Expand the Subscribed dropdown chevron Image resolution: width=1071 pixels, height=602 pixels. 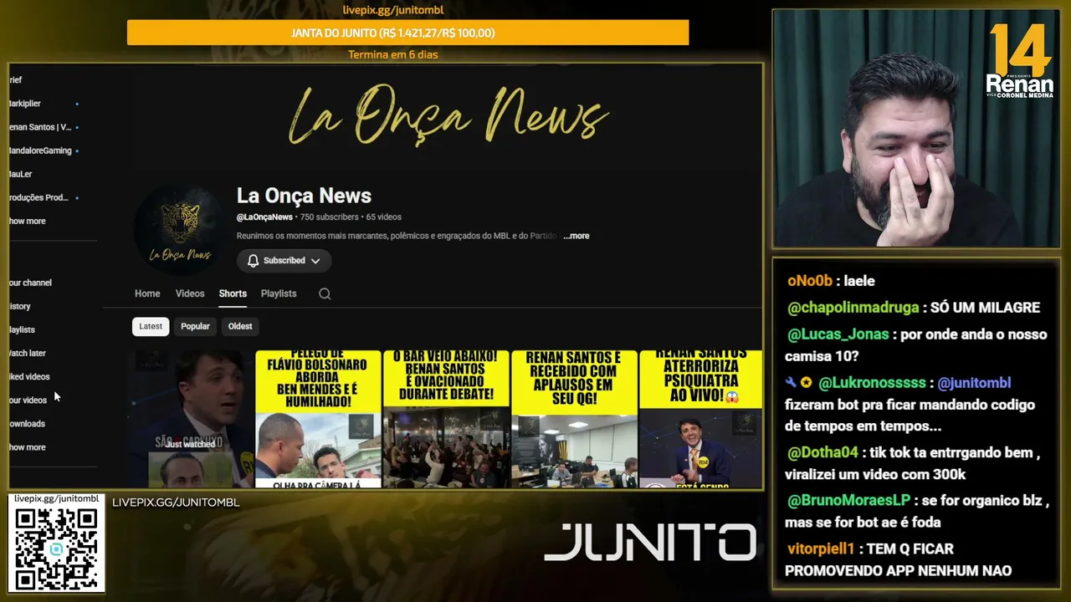coord(315,261)
